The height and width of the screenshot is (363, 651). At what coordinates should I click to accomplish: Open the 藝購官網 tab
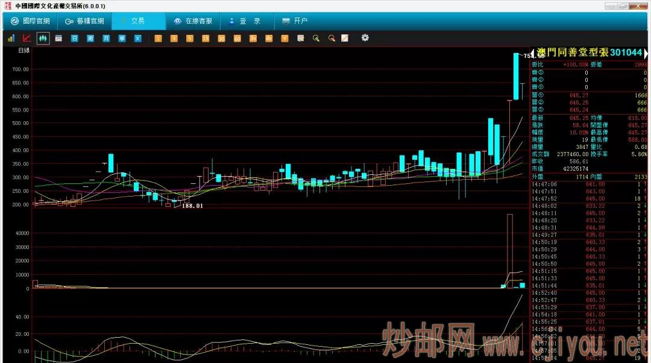(85, 21)
